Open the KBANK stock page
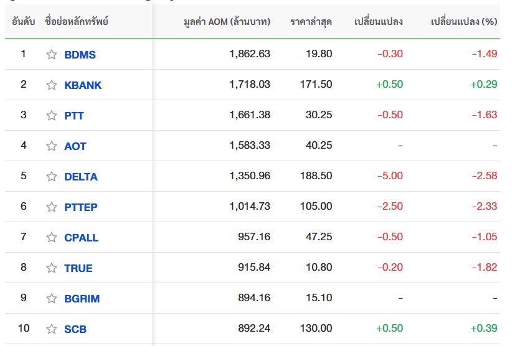Image resolution: width=515 pixels, height=346 pixels. [x=83, y=85]
